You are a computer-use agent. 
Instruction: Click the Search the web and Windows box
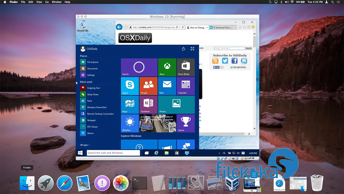point(113,153)
